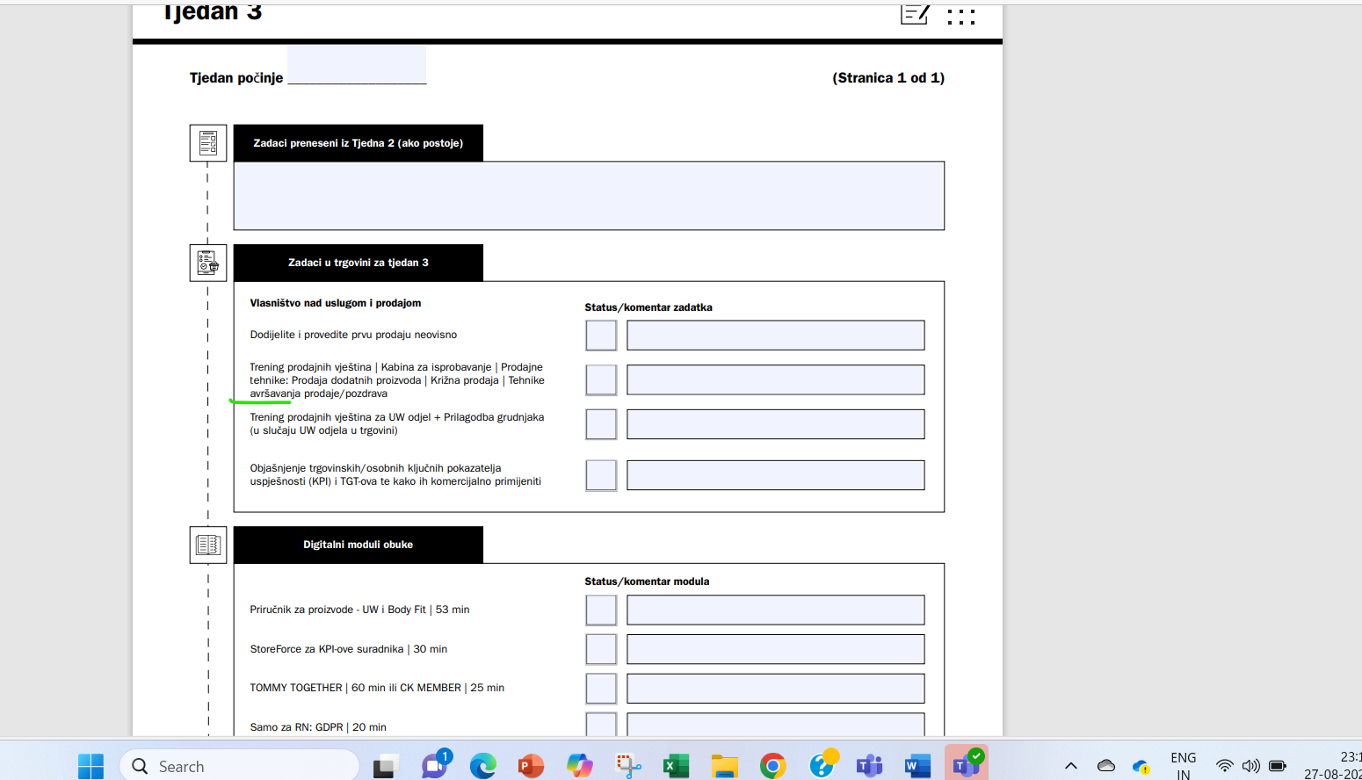Viewport: 1362px width, 780px height.
Task: Click the comment field for Priručnik za proizvode
Action: pos(776,610)
